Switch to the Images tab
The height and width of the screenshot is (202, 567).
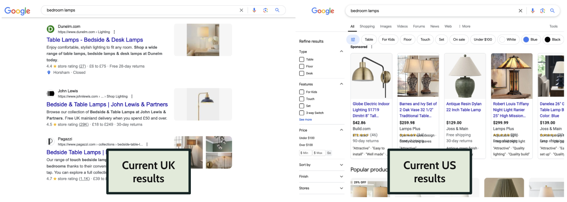386,26
